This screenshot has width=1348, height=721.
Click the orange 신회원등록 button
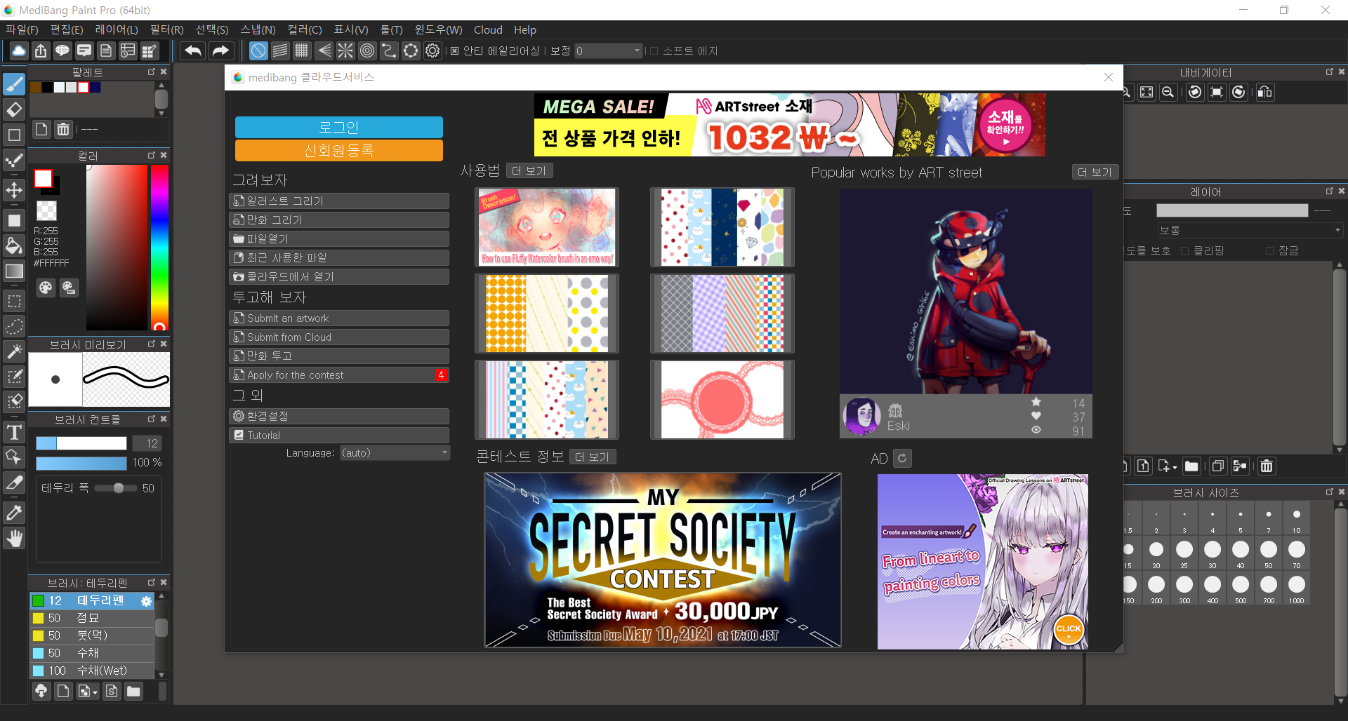(x=339, y=150)
